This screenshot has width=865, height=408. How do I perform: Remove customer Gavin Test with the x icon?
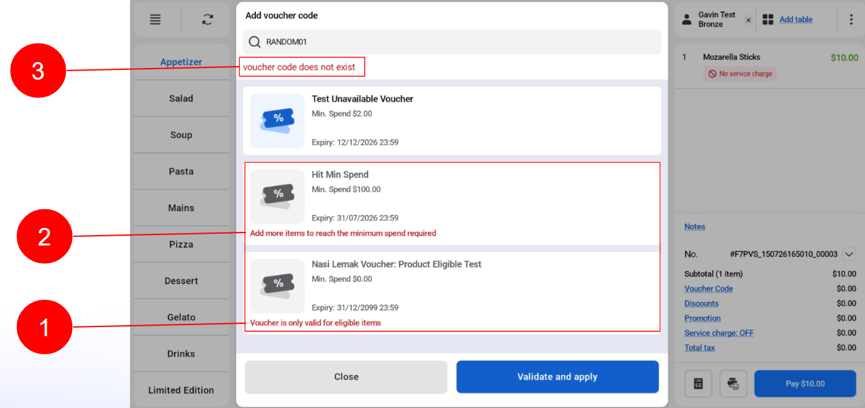pyautogui.click(x=748, y=20)
